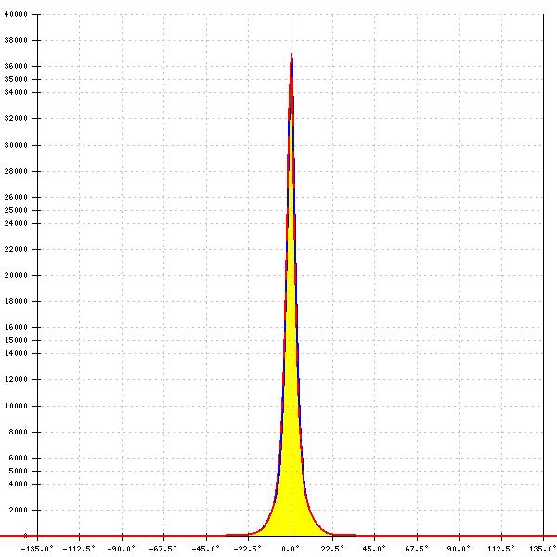557x557 pixels.
Task: Click the 2000 y-axis label
Action: [x=19, y=510]
